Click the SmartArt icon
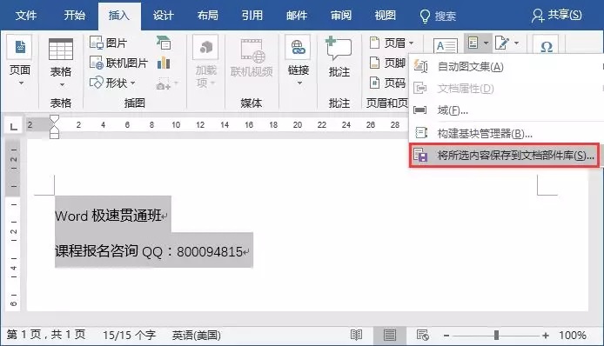 [164, 43]
